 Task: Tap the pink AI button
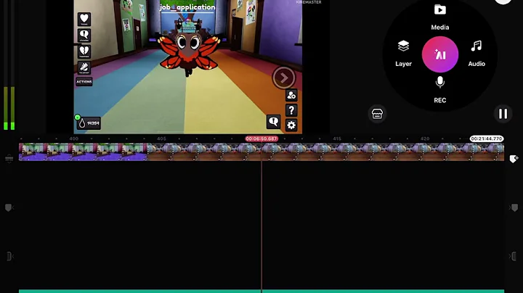coord(440,54)
